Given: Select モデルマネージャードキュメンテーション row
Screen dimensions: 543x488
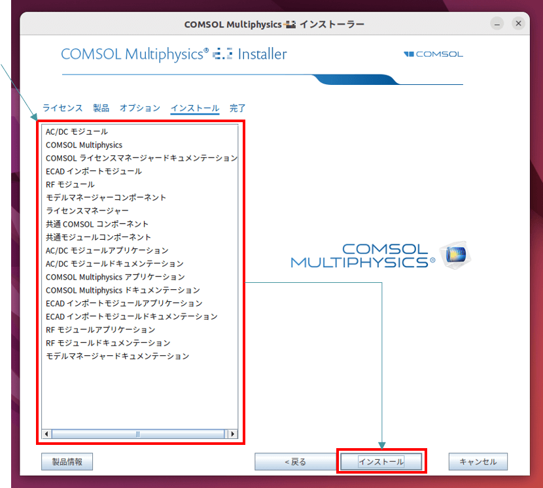Looking at the screenshot, I should pyautogui.click(x=140, y=356).
